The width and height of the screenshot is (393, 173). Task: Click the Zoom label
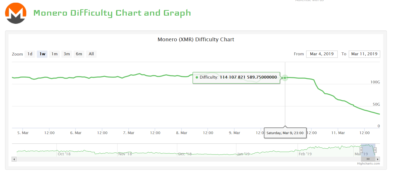(18, 54)
